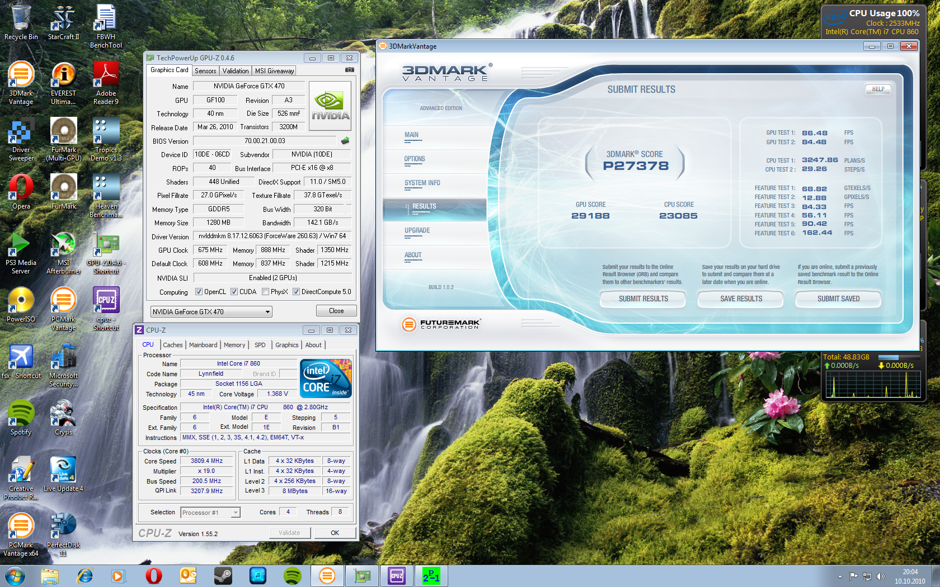Open GPU-Z 0.4.6 desktop shortcut
The image size is (940, 587).
[x=106, y=253]
